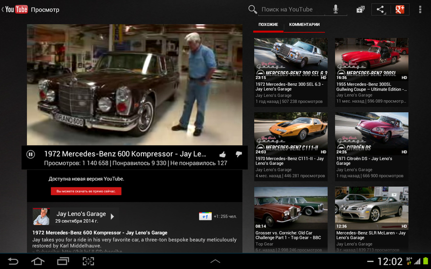Tap the video title '1972 Mercedes-Benz 600 Kompressor'

point(125,154)
